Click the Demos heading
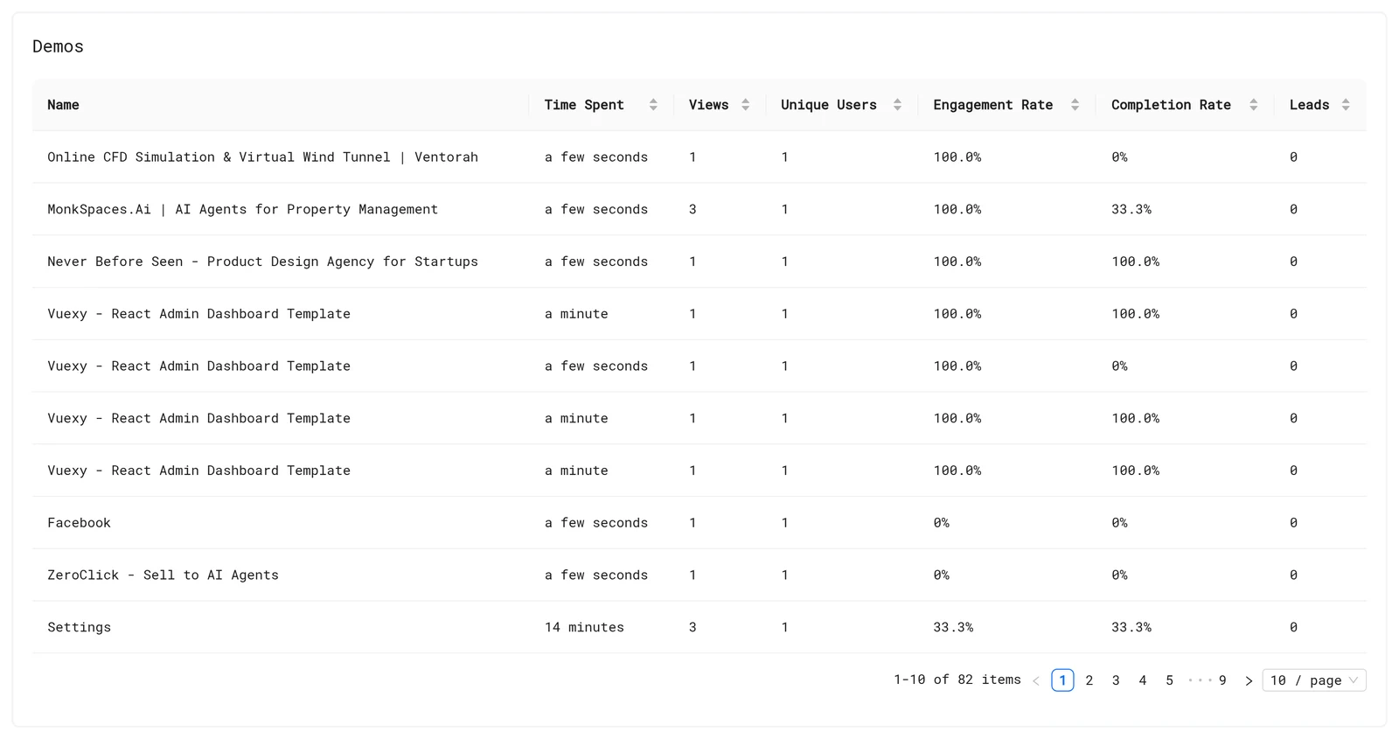Image resolution: width=1399 pixels, height=739 pixels. pyautogui.click(x=58, y=46)
